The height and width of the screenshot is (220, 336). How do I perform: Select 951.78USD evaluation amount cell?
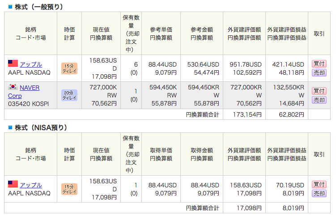[x=246, y=64]
